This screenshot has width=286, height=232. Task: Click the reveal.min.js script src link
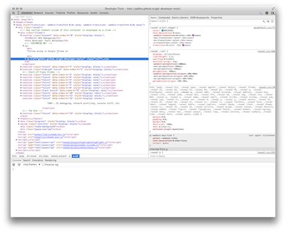tap(48, 137)
